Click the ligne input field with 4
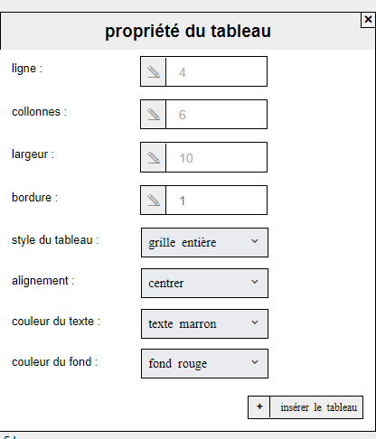The width and height of the screenshot is (376, 439). [216, 71]
